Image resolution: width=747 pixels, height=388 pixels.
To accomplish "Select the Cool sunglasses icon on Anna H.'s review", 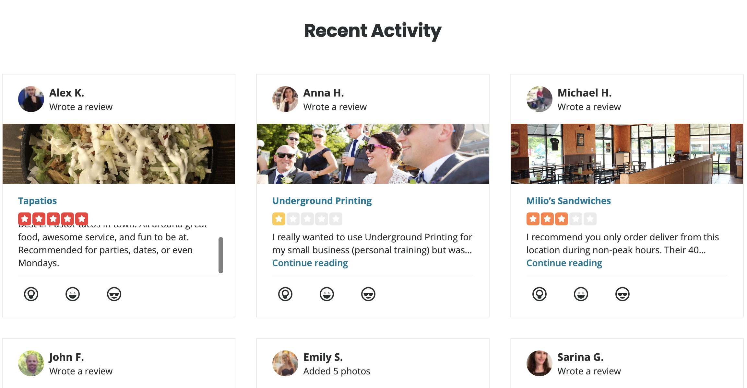I will coord(368,294).
